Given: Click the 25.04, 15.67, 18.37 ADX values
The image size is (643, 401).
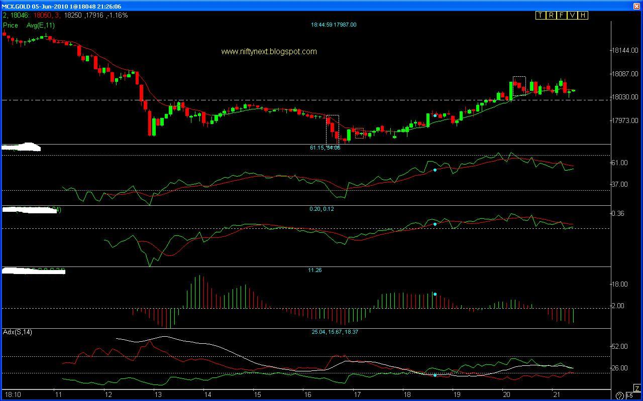Looking at the screenshot, I should [x=335, y=332].
